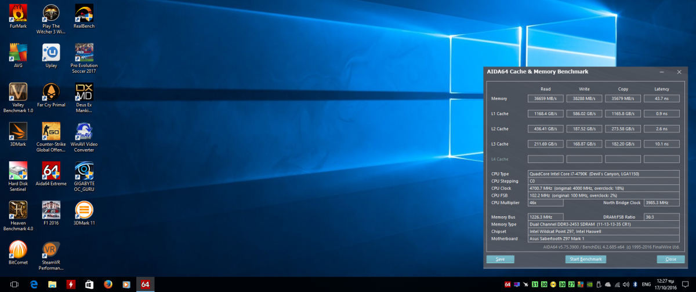Select the Aida64 Extreme desktop icon
This screenshot has height=292, width=696.
[x=51, y=174]
